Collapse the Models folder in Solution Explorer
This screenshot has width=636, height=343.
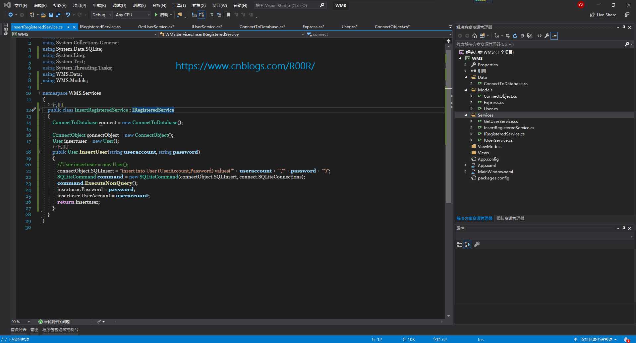click(x=466, y=90)
